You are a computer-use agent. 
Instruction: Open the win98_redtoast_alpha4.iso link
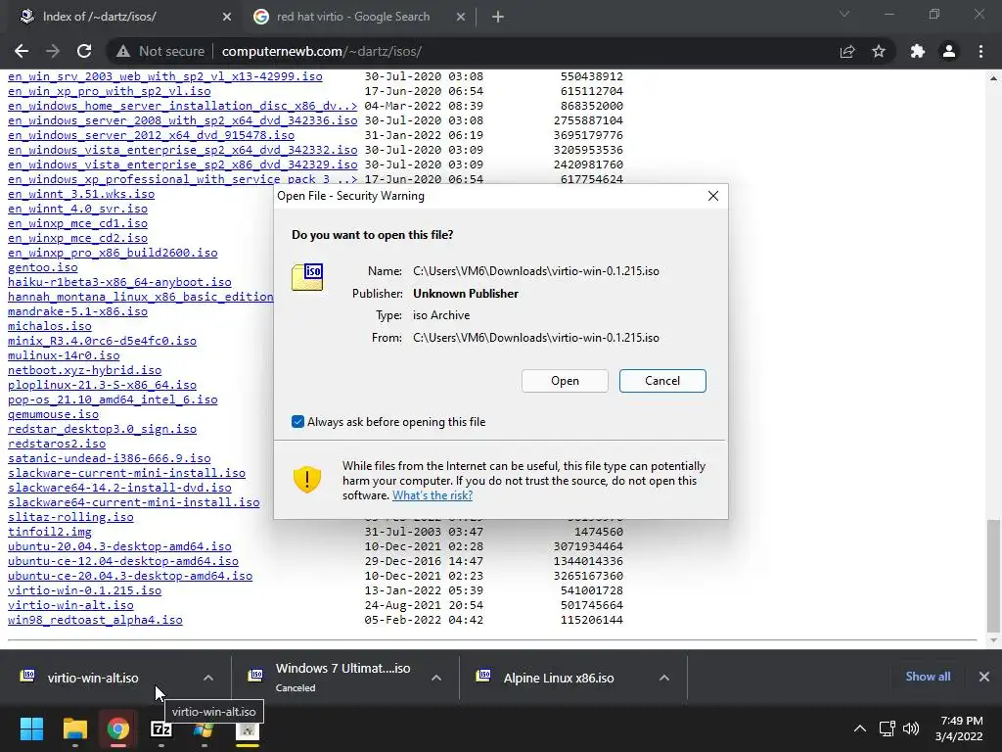(x=95, y=620)
